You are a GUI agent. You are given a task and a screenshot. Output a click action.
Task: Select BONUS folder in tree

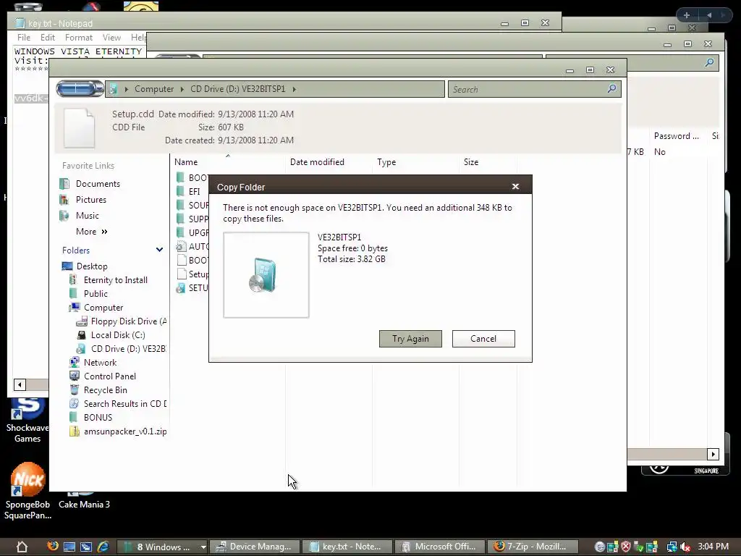[98, 418]
